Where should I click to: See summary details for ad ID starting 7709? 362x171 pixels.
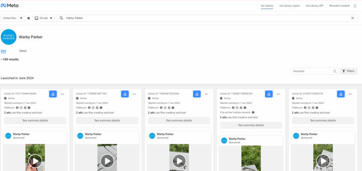click(x=107, y=121)
